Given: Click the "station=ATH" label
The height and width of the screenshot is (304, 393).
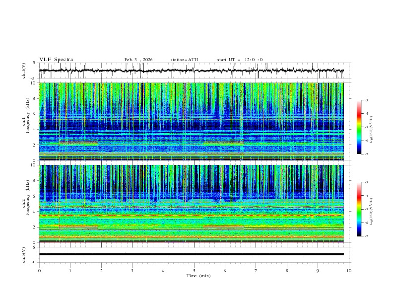Looking at the screenshot, I should coord(184,60).
